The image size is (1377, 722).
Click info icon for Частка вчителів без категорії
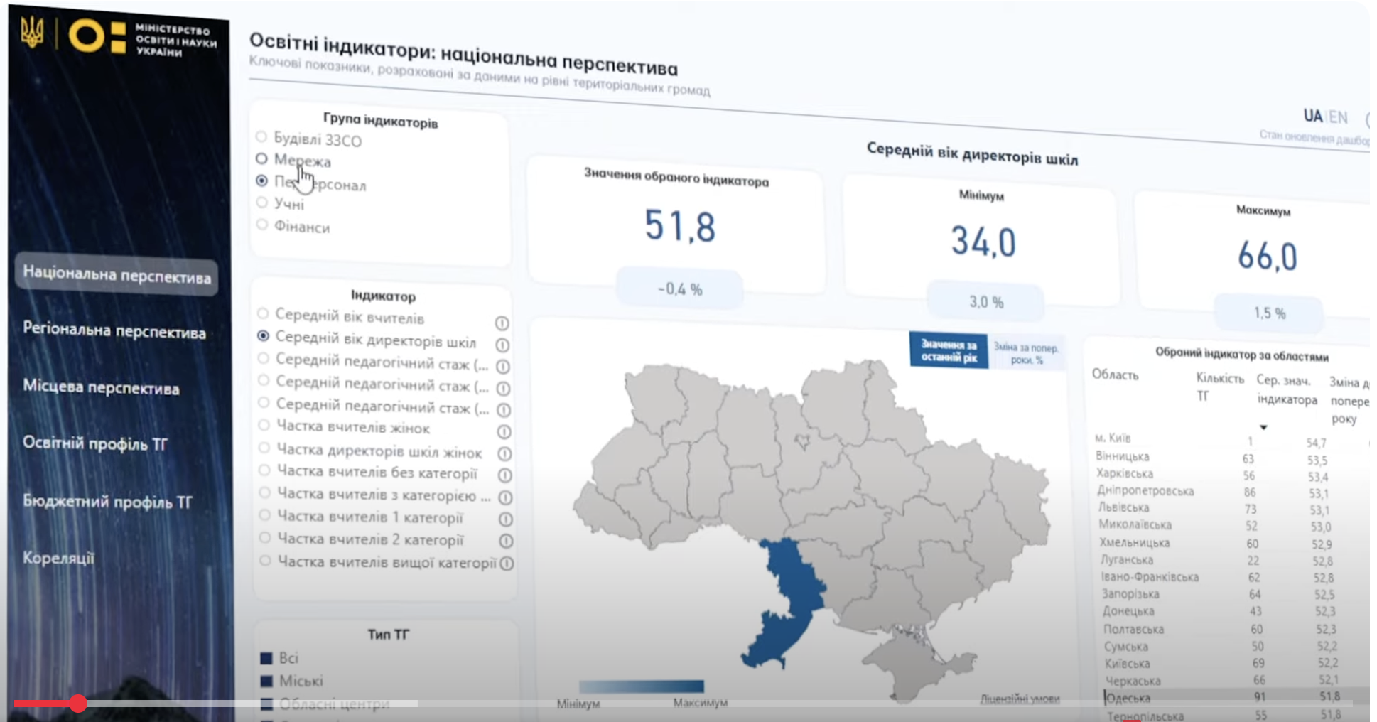click(x=504, y=475)
